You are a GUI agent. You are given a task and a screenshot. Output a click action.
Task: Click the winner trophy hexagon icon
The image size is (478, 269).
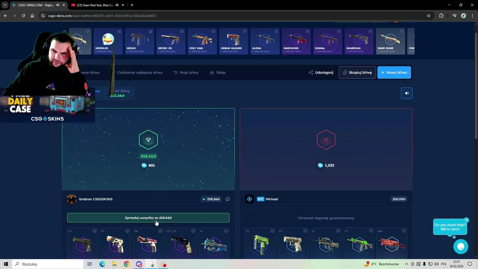click(148, 140)
